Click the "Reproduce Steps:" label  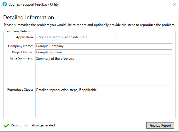click(20, 90)
